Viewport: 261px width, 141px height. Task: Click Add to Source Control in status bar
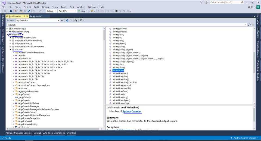[x=245, y=138]
